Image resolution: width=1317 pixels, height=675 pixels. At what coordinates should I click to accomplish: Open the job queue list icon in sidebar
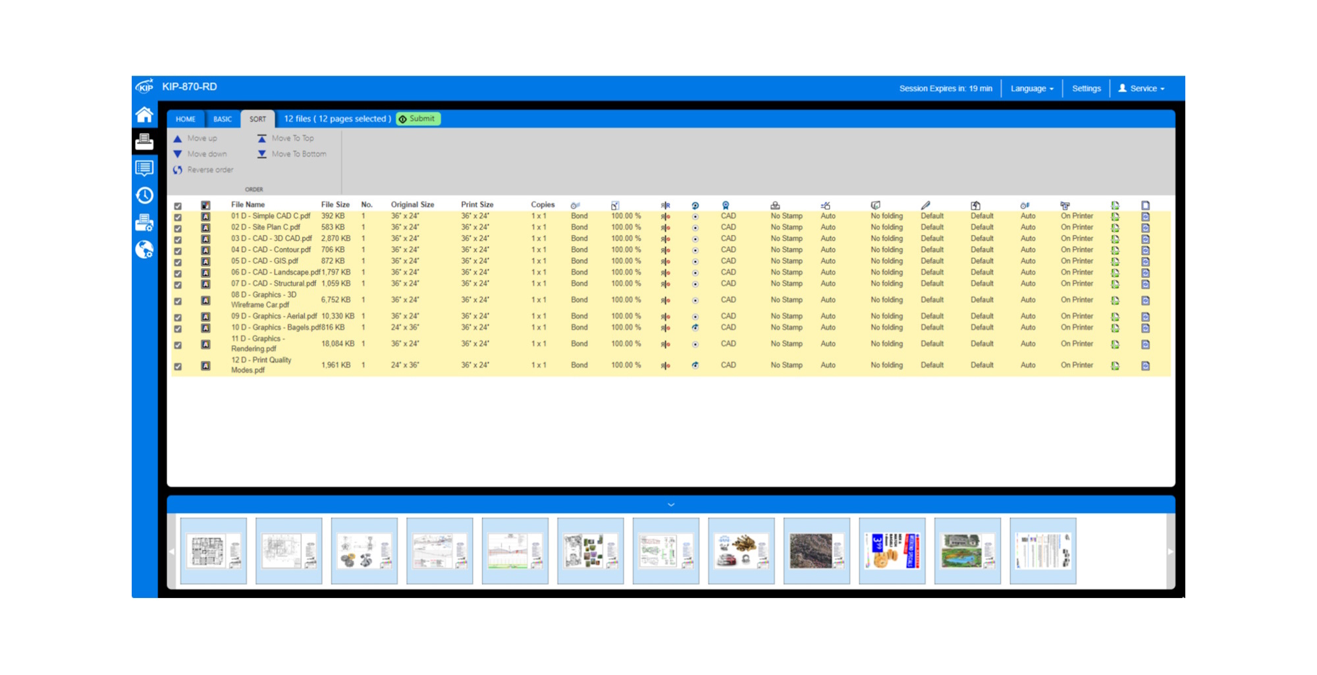coord(144,168)
